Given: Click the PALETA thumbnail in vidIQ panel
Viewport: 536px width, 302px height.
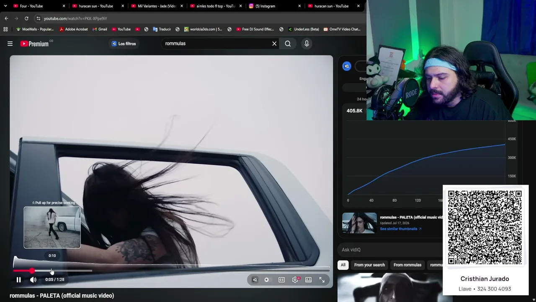Looking at the screenshot, I should click(359, 223).
